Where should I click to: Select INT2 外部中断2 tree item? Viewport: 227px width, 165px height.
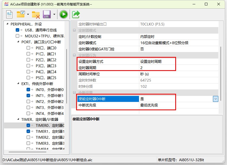(x=50, y=102)
